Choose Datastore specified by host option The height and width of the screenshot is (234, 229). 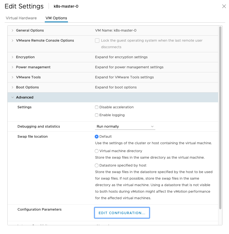click(97, 165)
